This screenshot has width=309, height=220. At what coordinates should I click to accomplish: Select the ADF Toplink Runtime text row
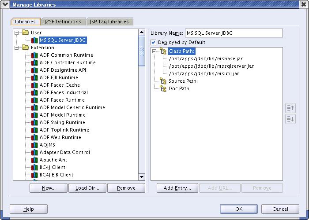pyautogui.click(x=64, y=130)
